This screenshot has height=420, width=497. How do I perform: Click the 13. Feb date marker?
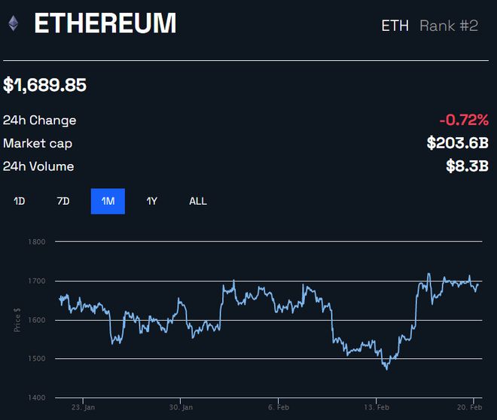[376, 406]
